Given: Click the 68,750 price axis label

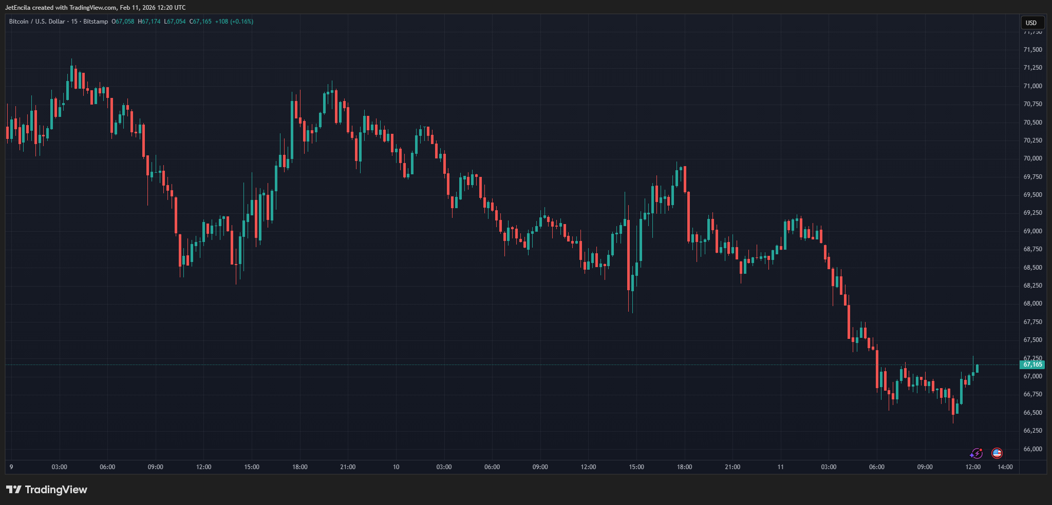Looking at the screenshot, I should (x=1032, y=249).
